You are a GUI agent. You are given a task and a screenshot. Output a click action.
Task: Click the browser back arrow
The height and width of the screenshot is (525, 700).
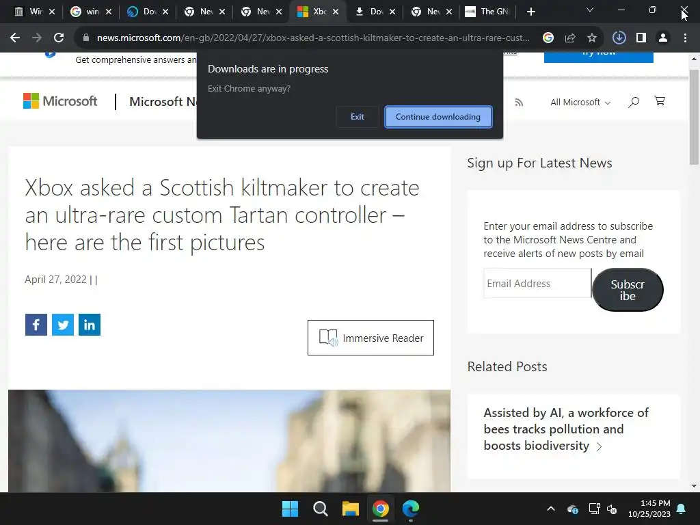15,38
